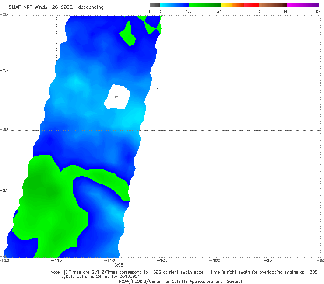Image resolution: width=324 pixels, height=284 pixels.
Task: Click the date '20190921' in the title
Action: [x=63, y=7]
